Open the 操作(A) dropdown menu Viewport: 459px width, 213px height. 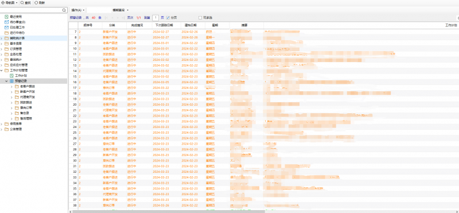tap(78, 10)
